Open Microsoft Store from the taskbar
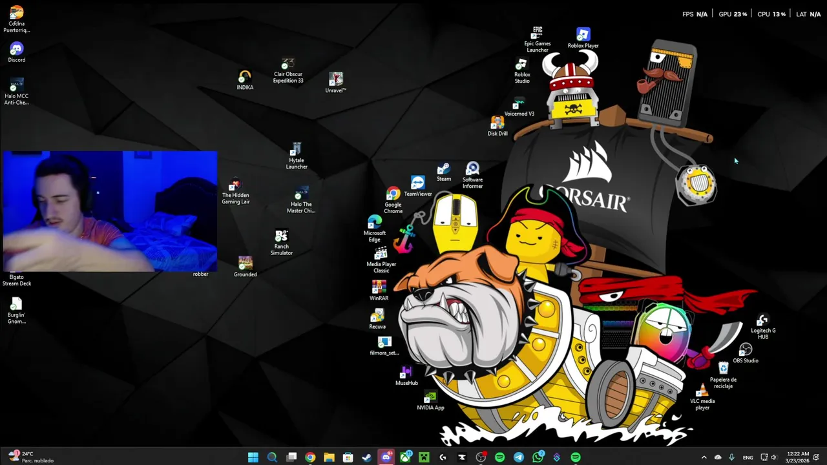Screen dimensions: 827x465 pyautogui.click(x=348, y=457)
